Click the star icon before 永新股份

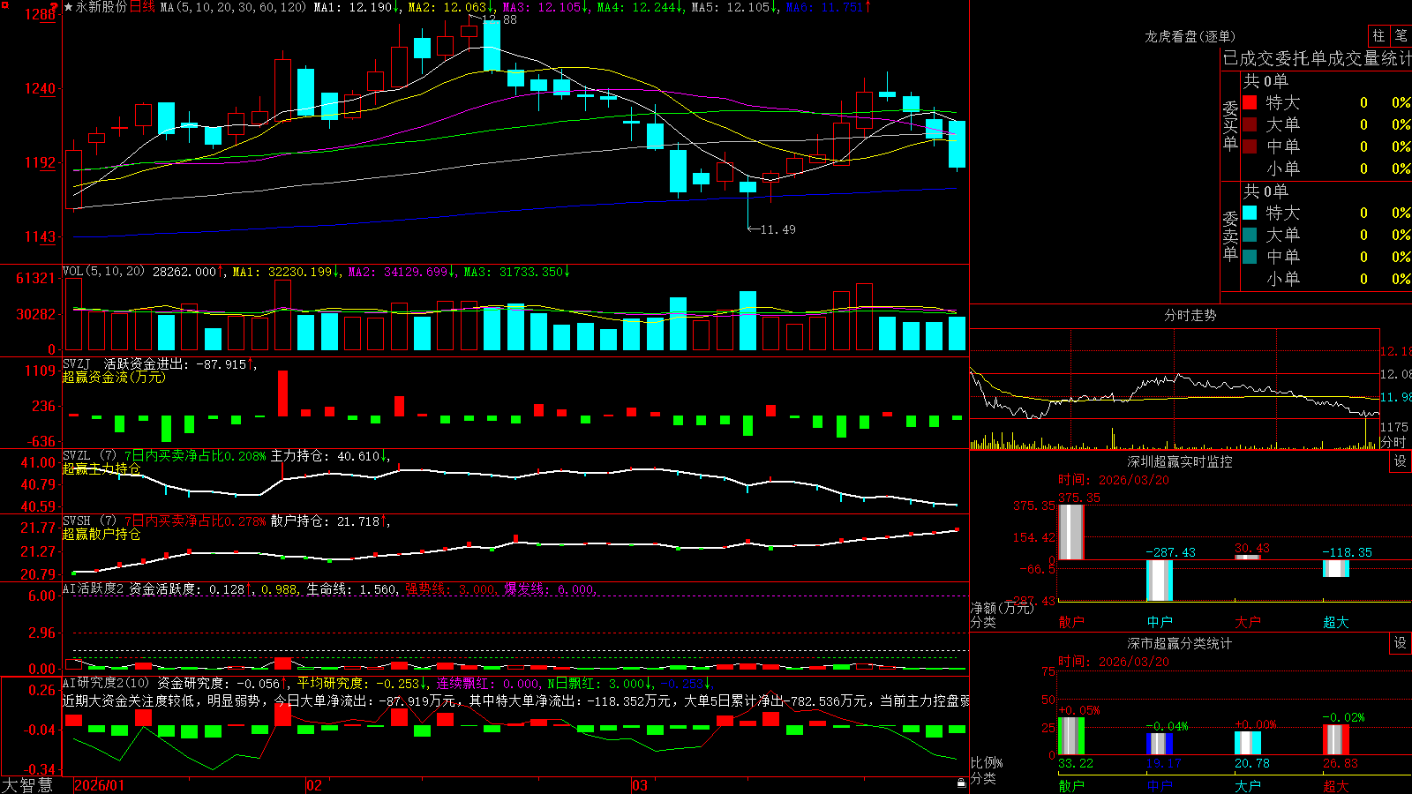click(x=68, y=7)
